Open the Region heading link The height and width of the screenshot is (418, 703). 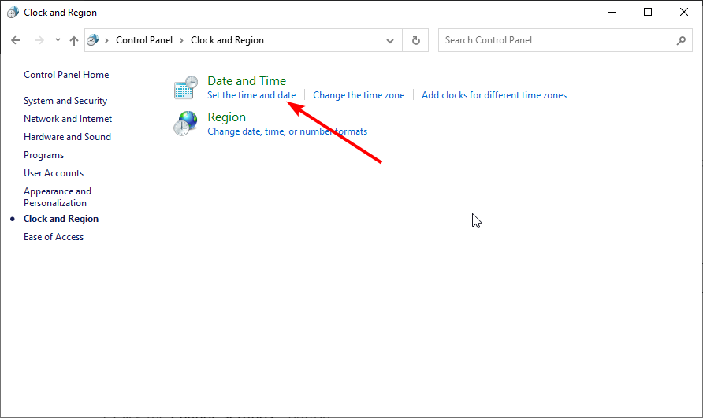point(226,117)
